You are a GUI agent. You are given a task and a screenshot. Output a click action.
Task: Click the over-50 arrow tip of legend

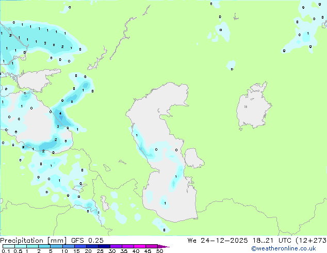tap(163, 246)
